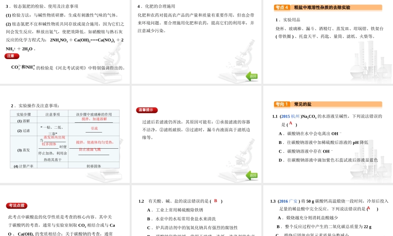Viewport: 393px width, 236px height.
Task: Click the question text 有关酸、碱、盐的说法错误的是
Action: pos(178,201)
